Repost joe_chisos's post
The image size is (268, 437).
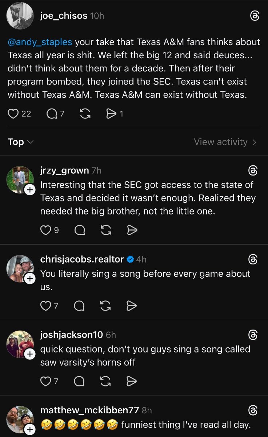[85, 114]
